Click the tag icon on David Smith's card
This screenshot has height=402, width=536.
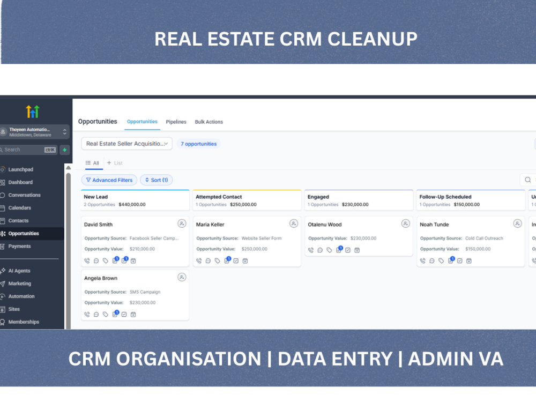coord(106,261)
